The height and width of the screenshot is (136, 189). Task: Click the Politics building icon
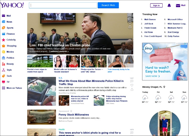point(4,58)
